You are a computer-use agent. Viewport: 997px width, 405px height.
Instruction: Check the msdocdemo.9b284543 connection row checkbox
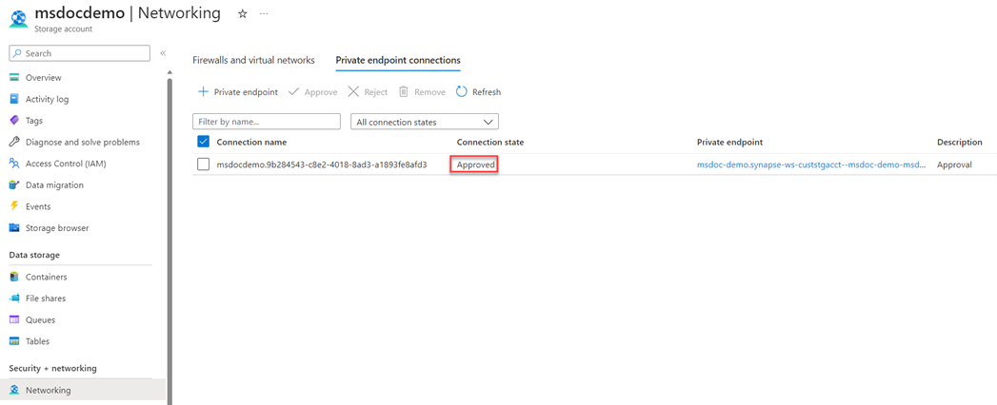click(x=204, y=164)
